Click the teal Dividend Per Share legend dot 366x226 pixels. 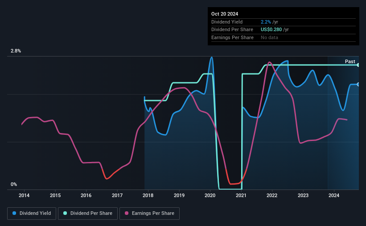[x=65, y=213]
